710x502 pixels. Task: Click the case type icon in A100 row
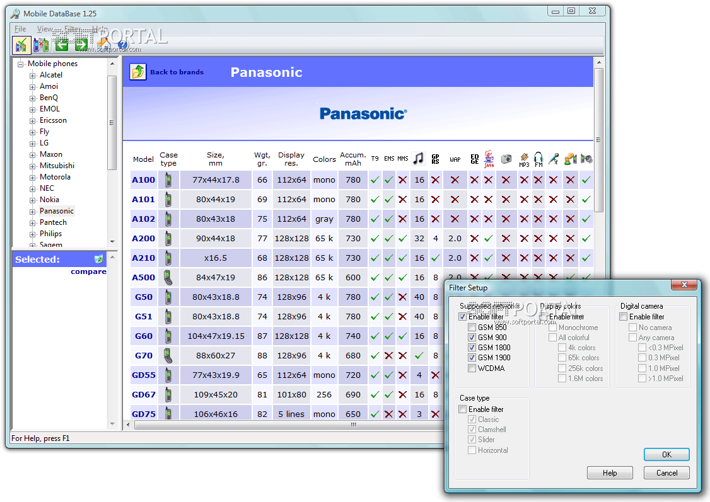pyautogui.click(x=168, y=180)
